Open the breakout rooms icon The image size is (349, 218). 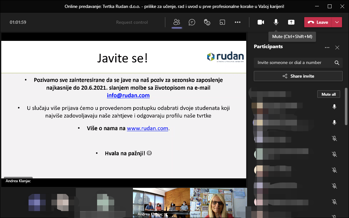pyautogui.click(x=222, y=22)
